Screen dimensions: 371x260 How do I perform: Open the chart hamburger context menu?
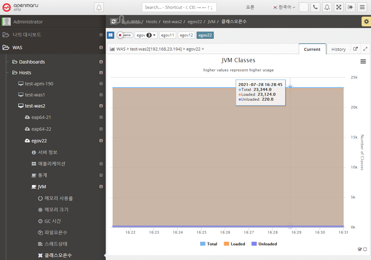pos(363,62)
